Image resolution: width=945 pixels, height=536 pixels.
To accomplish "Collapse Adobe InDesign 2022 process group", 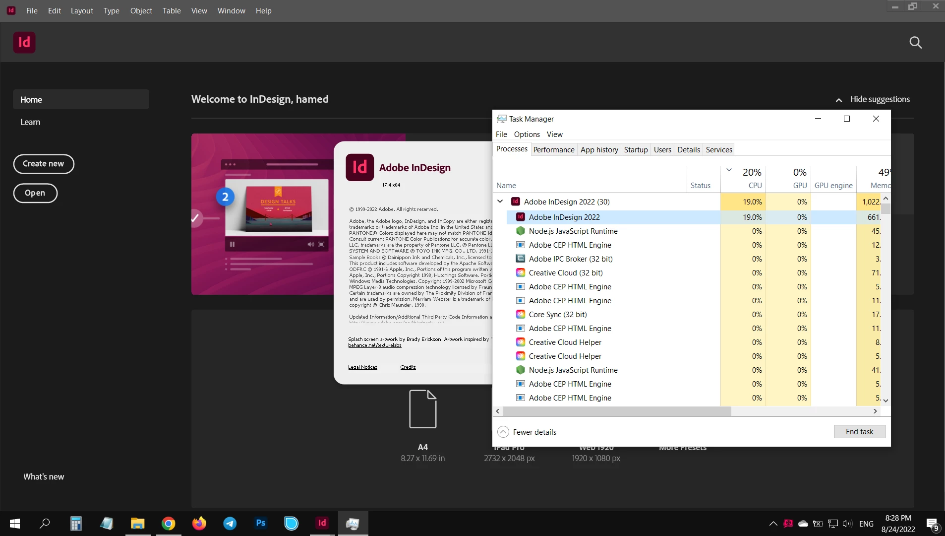I will [x=500, y=201].
